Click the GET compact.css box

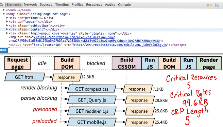(92, 89)
